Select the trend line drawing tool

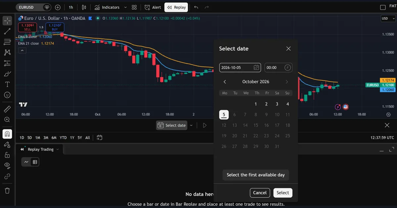(7, 31)
